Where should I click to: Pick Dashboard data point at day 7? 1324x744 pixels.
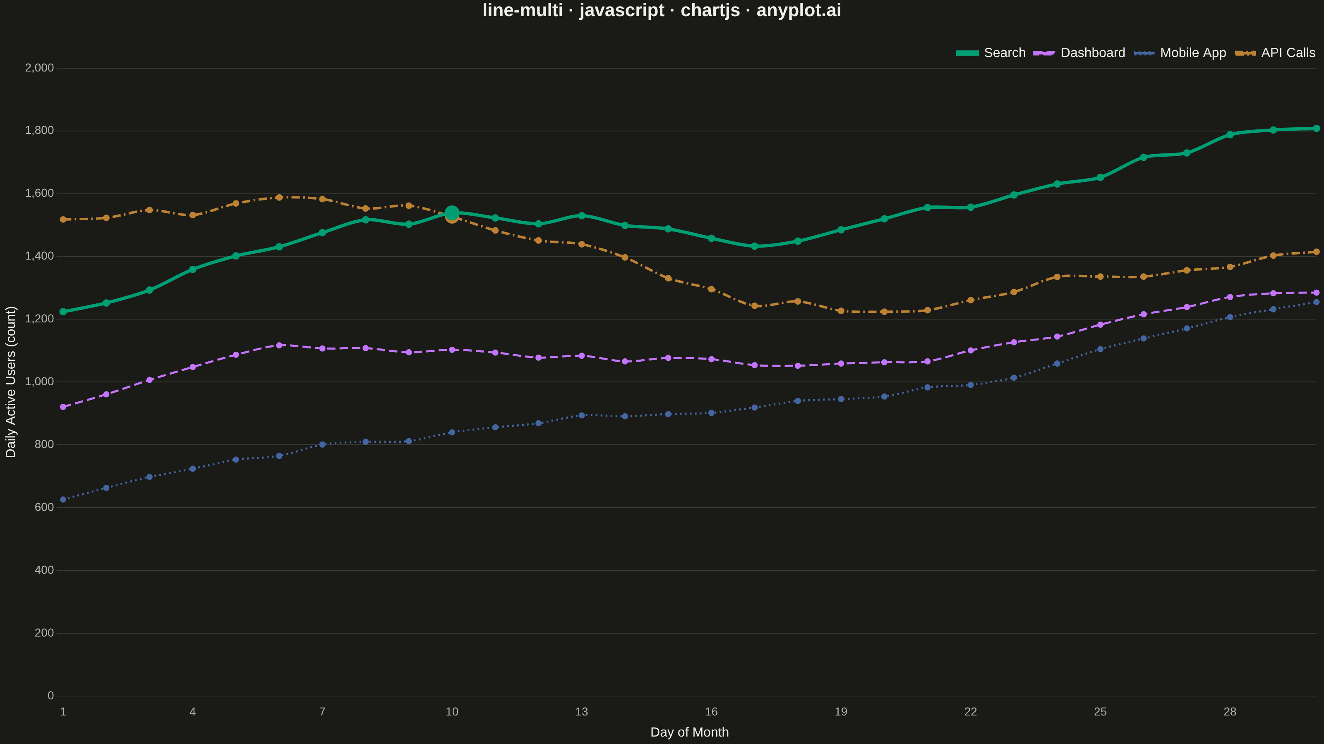(x=322, y=348)
